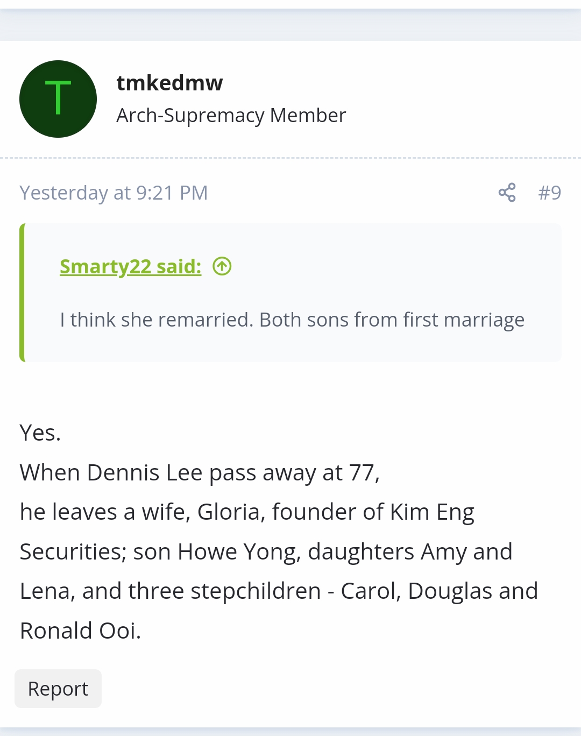
Task: Expand the quoted text about remarrying
Action: click(x=292, y=320)
